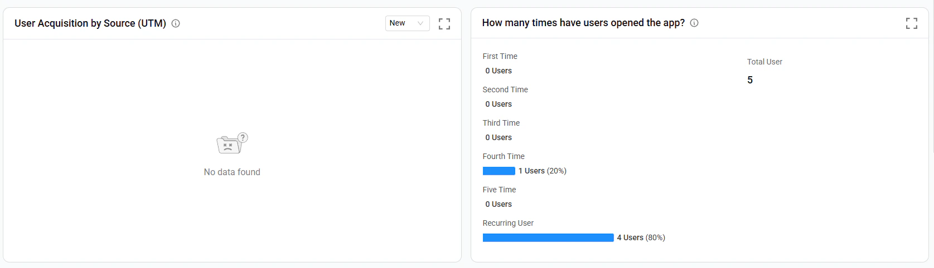
Task: Click info icon beside app opened question
Action: [x=694, y=23]
